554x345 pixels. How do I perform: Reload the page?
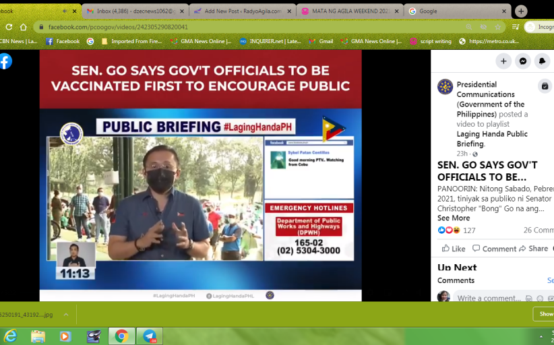coord(9,27)
